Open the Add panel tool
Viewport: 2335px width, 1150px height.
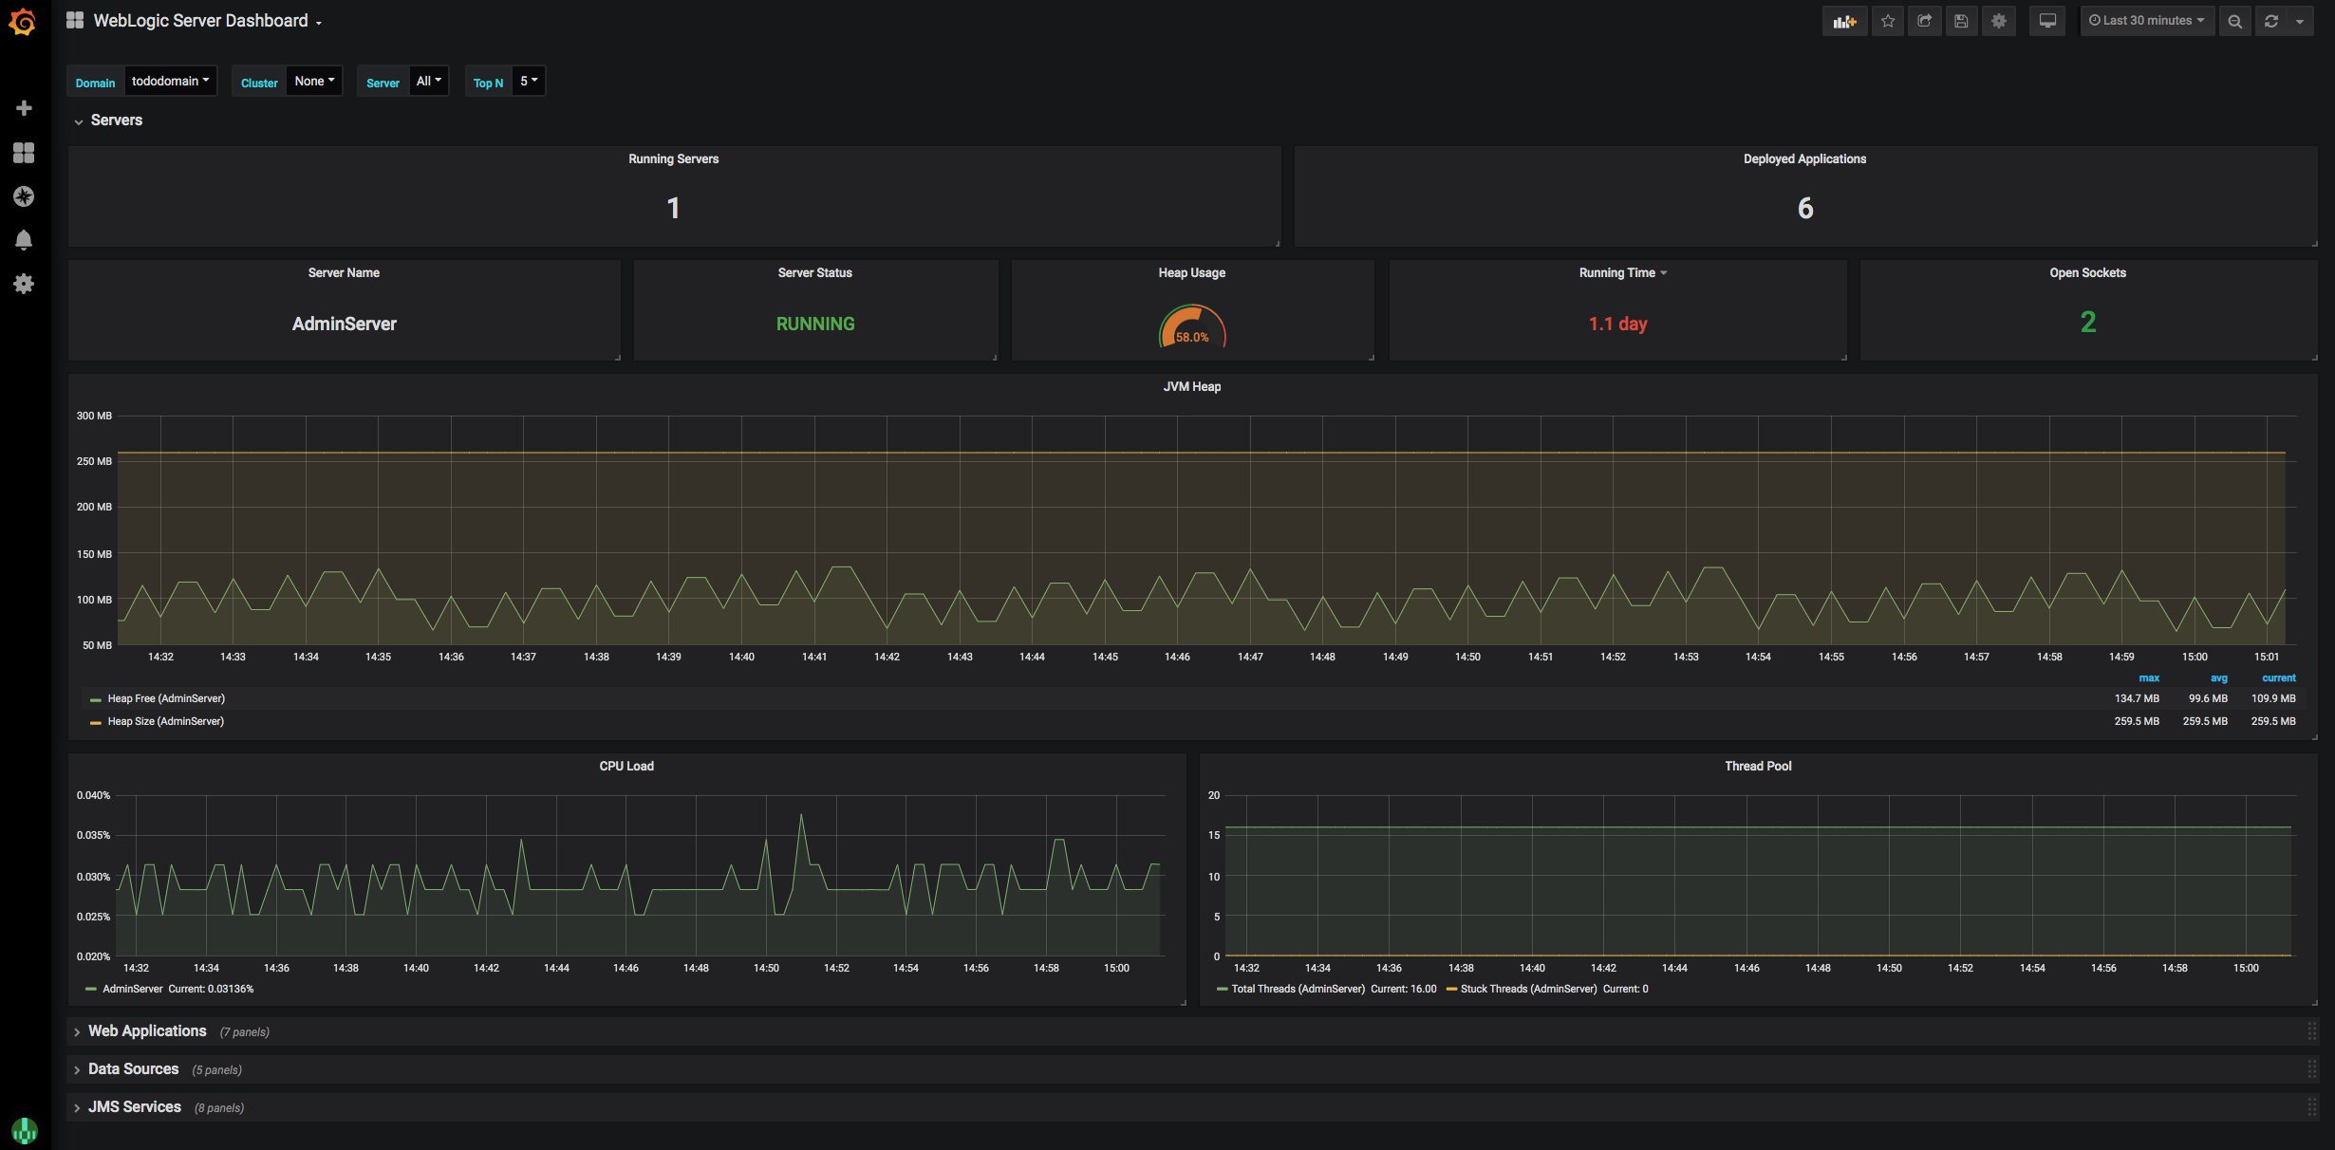click(1842, 20)
